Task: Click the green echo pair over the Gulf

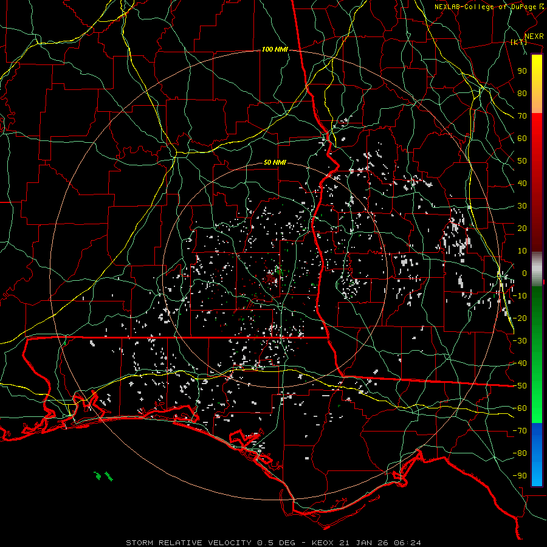Action: click(x=103, y=476)
